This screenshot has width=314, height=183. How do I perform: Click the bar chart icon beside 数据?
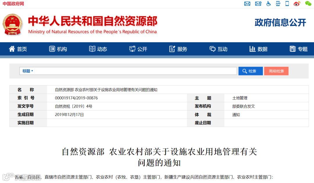(252, 49)
